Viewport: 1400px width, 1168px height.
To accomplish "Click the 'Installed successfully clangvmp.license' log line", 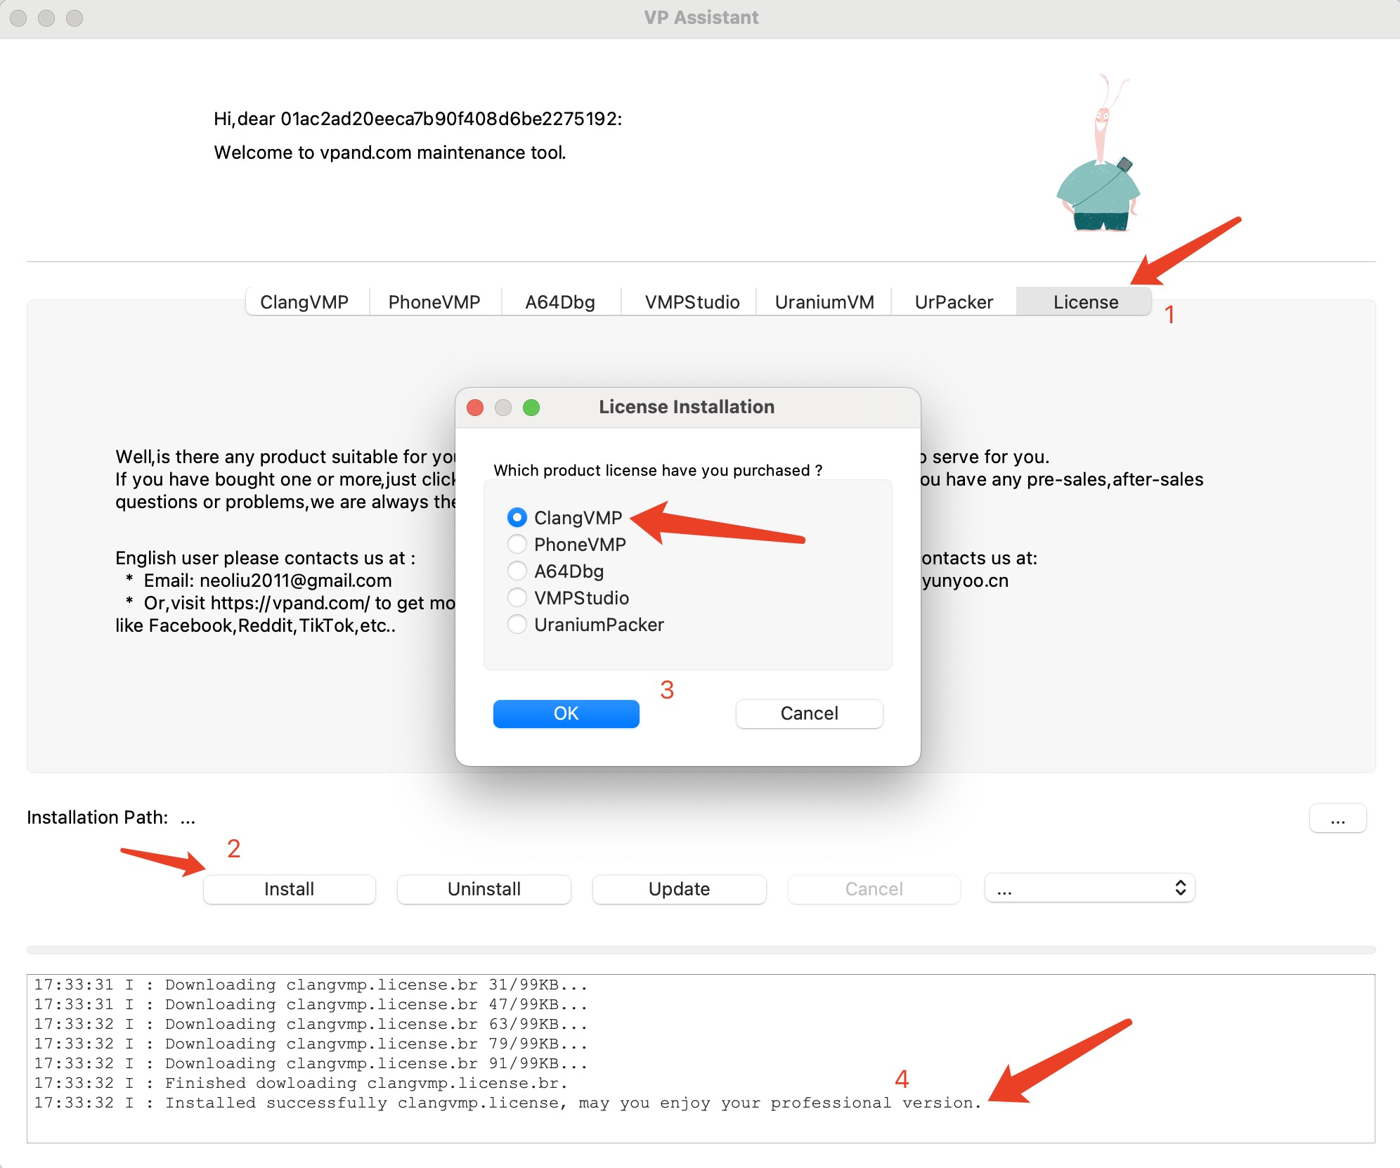I will pyautogui.click(x=507, y=1103).
